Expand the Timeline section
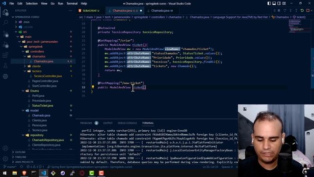 tap(21, 157)
